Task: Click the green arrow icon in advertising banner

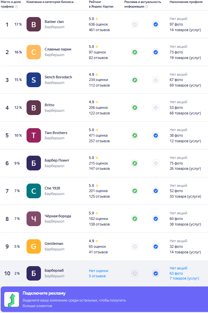Action: pos(11,300)
